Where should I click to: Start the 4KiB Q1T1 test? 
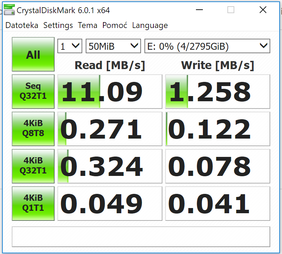[33, 203]
